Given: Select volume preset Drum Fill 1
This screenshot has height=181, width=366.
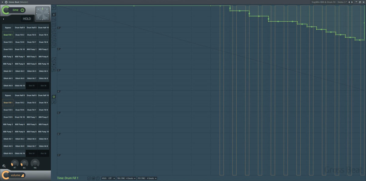Looking at the screenshot, I should coord(8,103).
